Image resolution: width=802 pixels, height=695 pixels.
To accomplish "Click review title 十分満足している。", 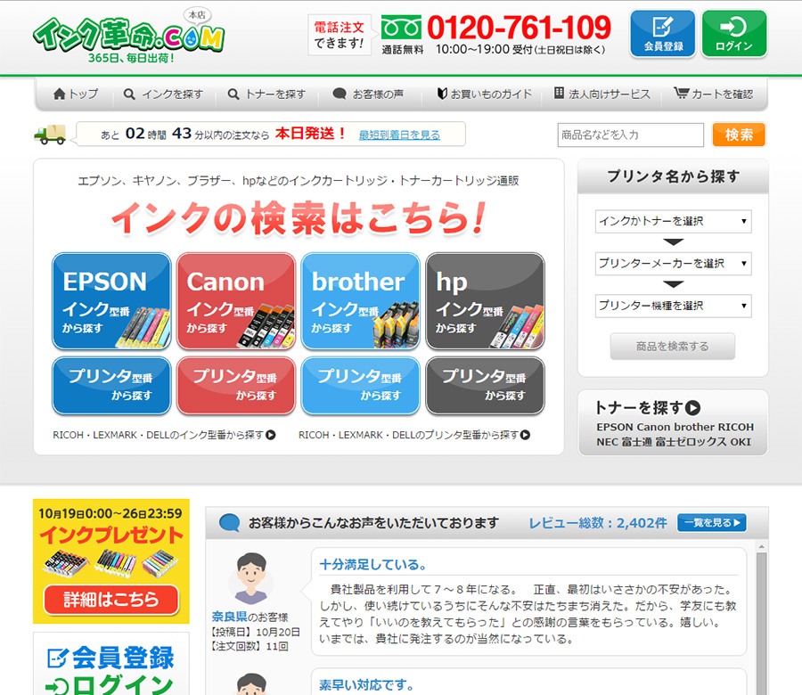I will tap(373, 565).
